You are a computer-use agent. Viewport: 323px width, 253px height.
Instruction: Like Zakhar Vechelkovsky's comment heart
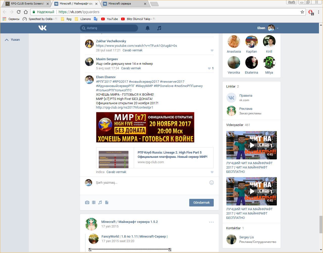click(212, 50)
